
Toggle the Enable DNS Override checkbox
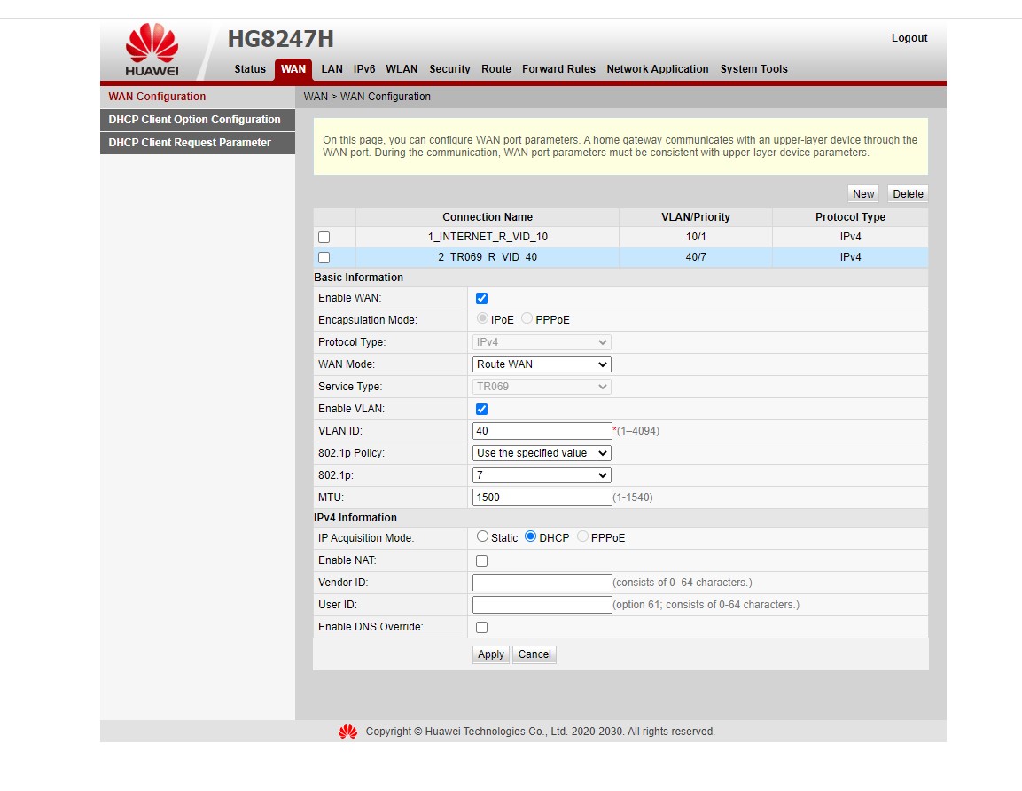[481, 627]
